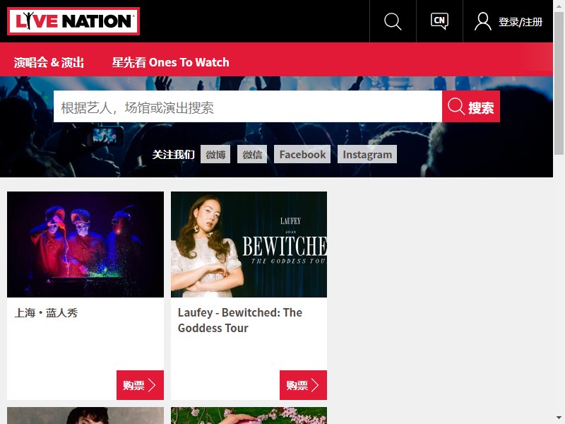Open 上海・蓝人秀 event image
This screenshot has width=565, height=424.
click(x=85, y=245)
